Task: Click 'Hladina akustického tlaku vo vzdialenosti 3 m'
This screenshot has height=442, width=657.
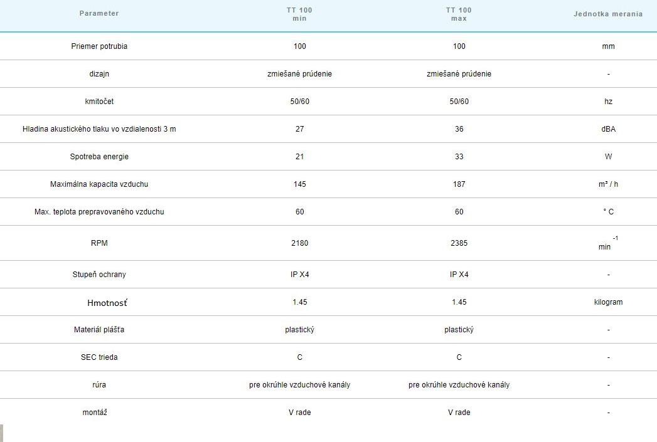Action: (x=99, y=129)
